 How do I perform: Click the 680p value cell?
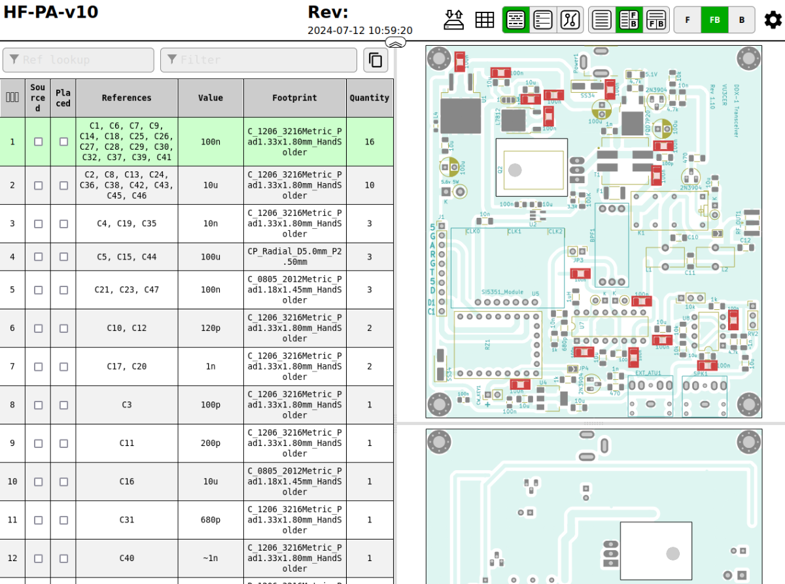coord(211,521)
